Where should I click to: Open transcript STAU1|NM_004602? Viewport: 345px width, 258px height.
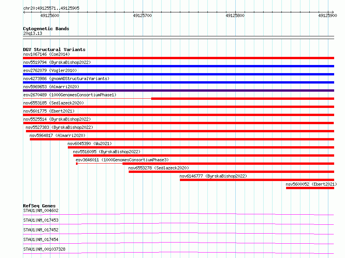(x=41, y=210)
